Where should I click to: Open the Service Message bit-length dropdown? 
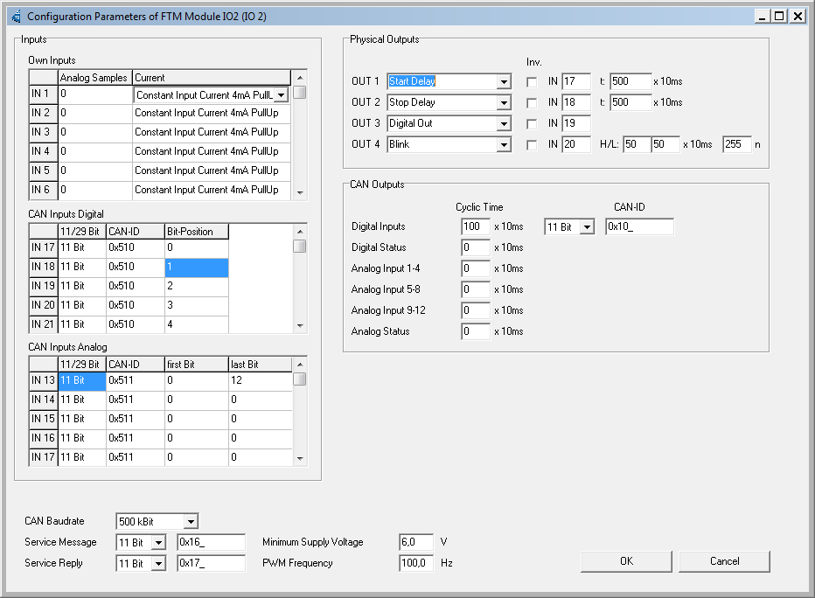tap(158, 542)
